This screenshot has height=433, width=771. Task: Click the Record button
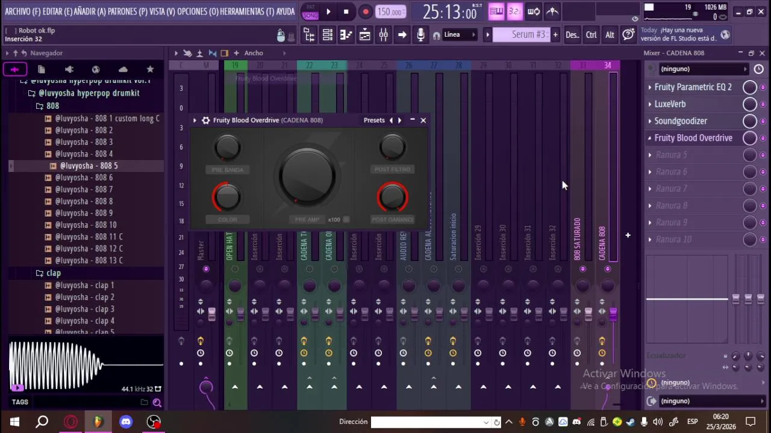pos(366,11)
